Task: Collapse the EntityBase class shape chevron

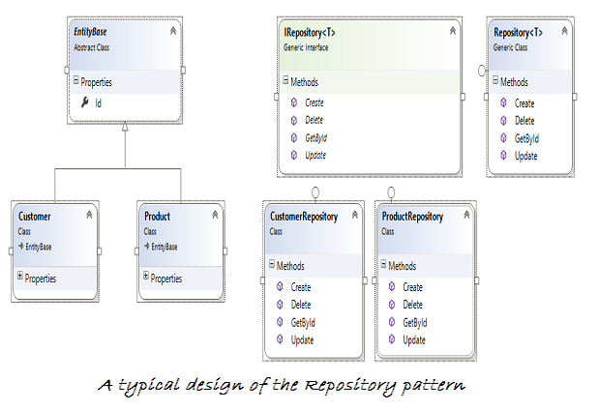Action: (173, 31)
